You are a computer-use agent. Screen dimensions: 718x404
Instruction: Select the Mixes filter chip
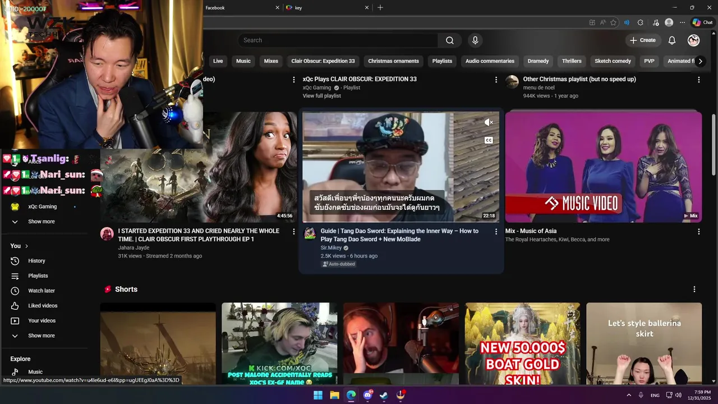271,61
